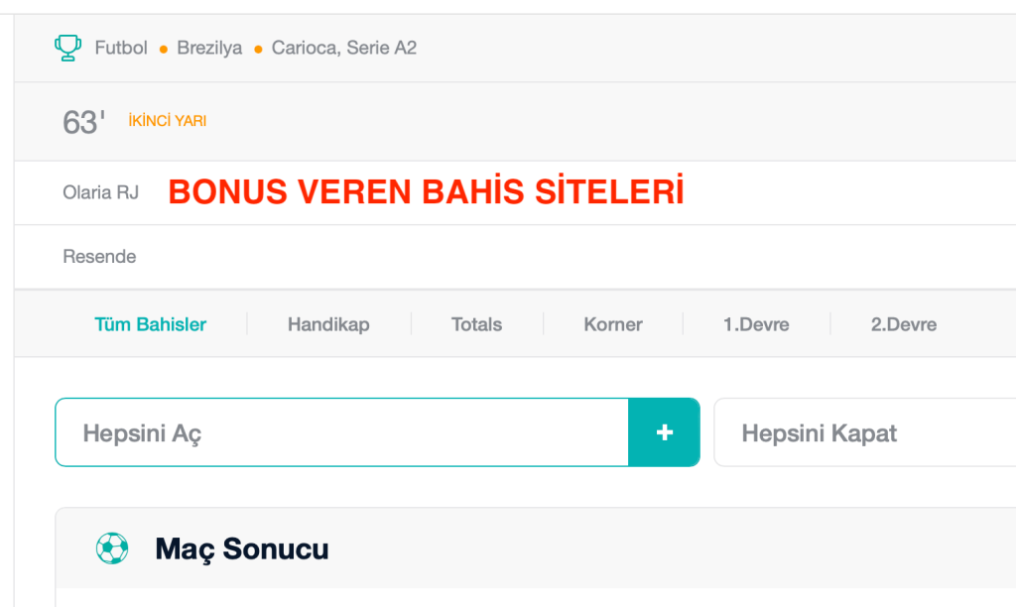
Task: Click the plus icon on Hepsini Aç
Action: 664,432
